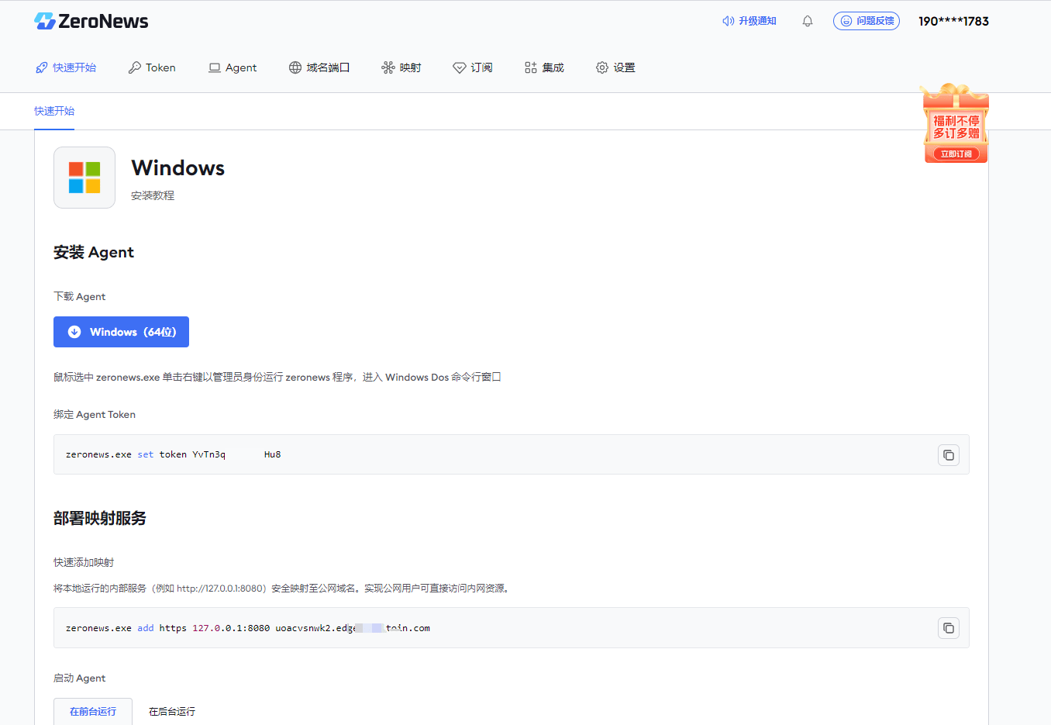Select the 在前台运行 tab
Image resolution: width=1051 pixels, height=725 pixels.
coord(92,711)
